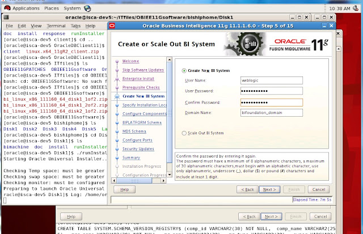Click the Skip Software Updates link

(x=143, y=70)
